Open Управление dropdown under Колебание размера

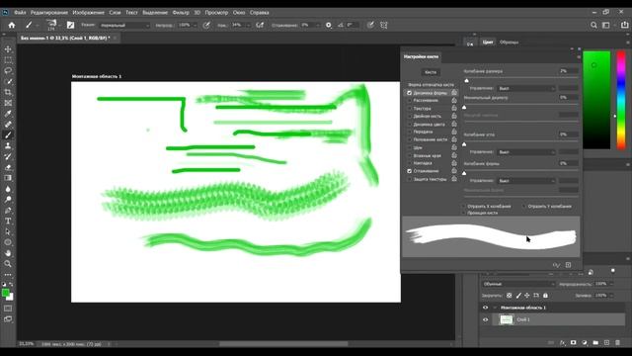(x=526, y=88)
